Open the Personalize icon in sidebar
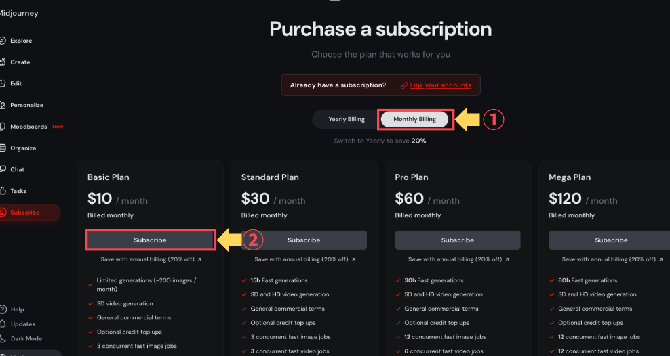 click(3, 105)
